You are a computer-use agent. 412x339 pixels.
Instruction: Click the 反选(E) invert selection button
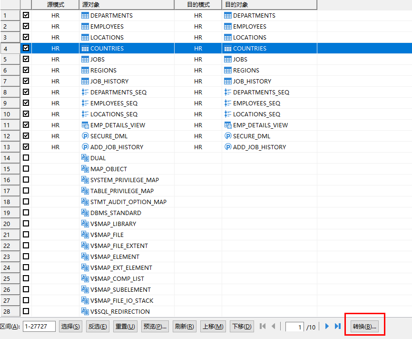[x=98, y=326]
